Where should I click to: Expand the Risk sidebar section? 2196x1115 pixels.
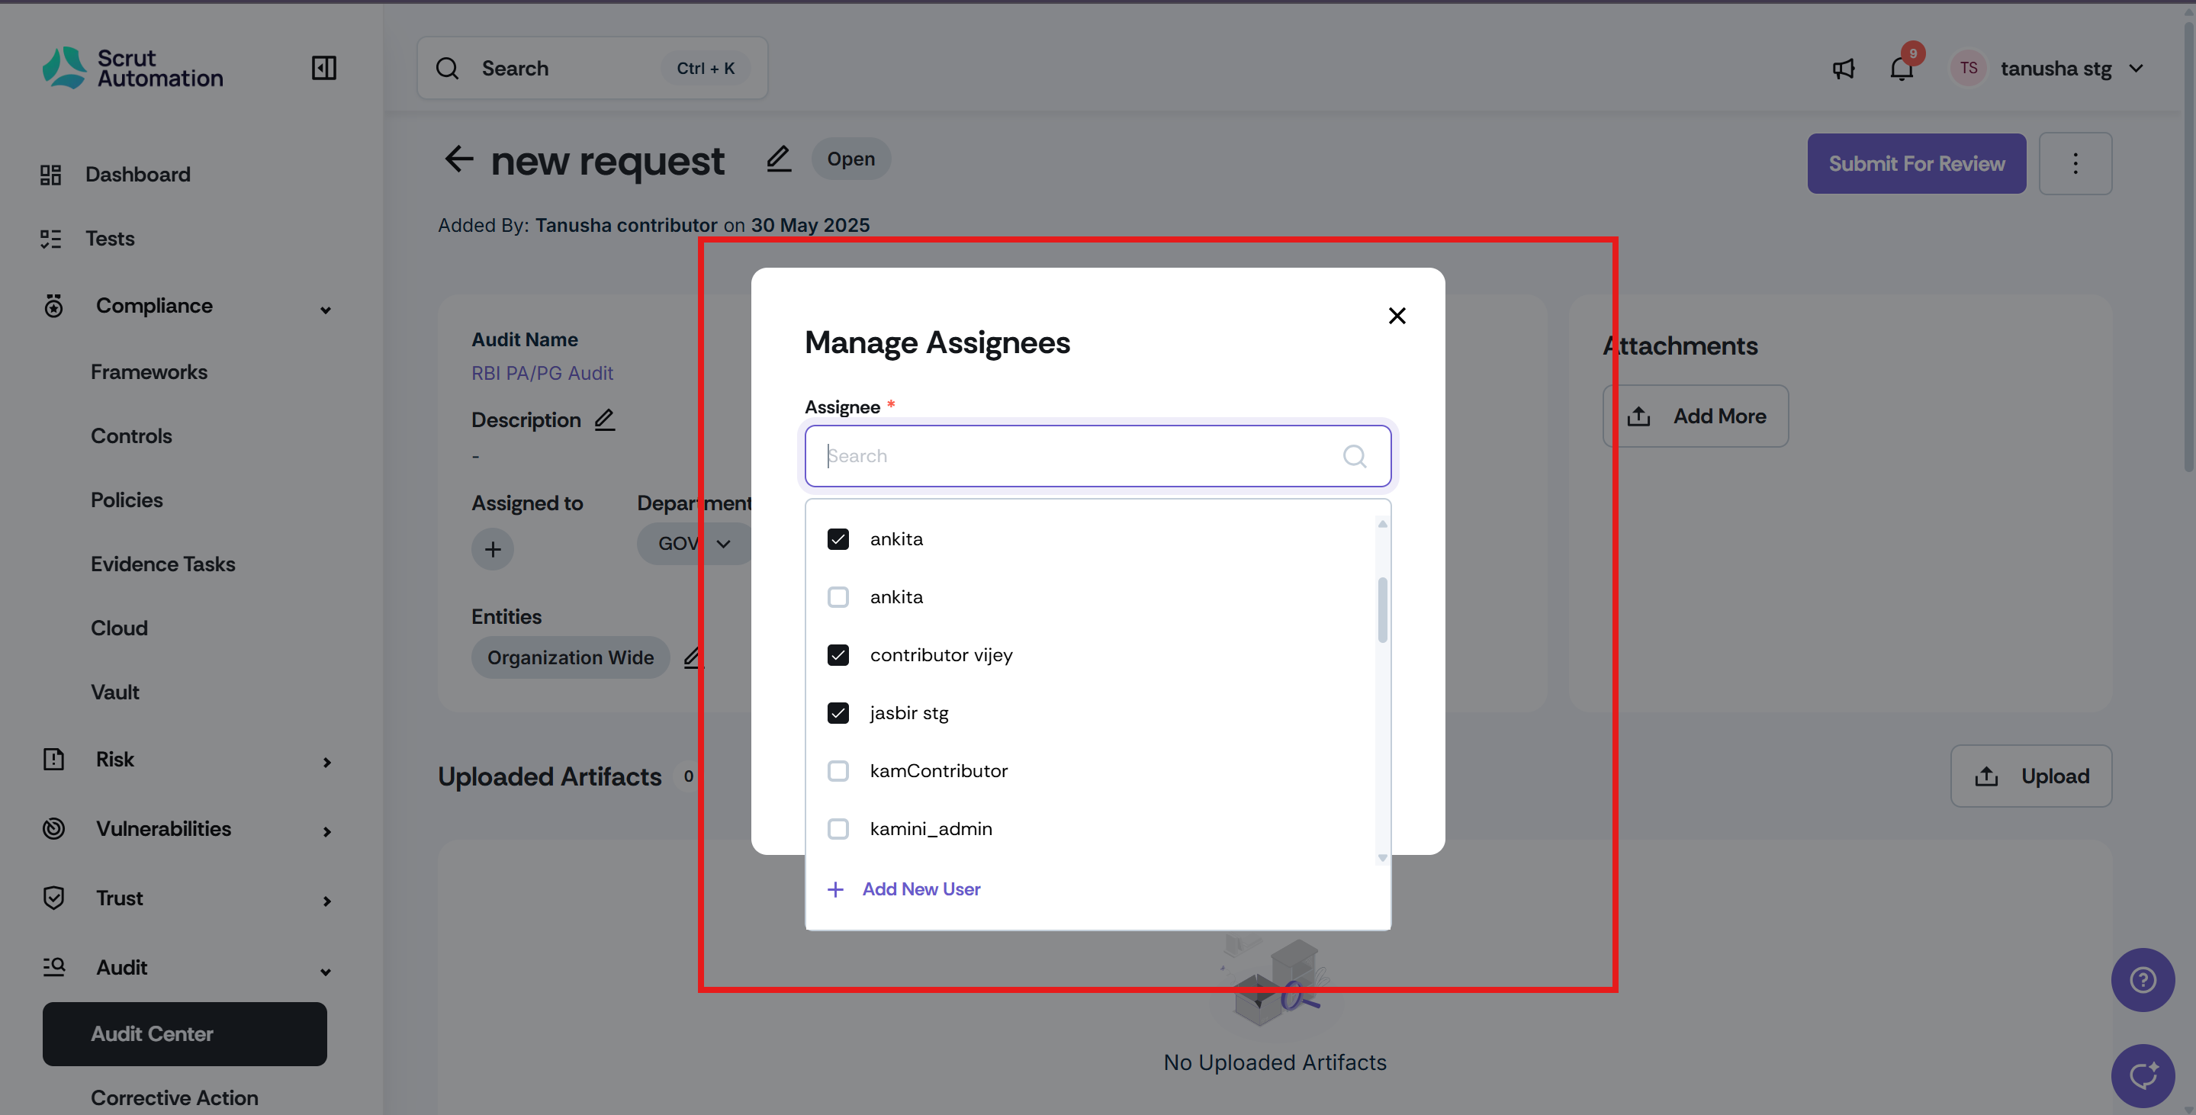[326, 761]
